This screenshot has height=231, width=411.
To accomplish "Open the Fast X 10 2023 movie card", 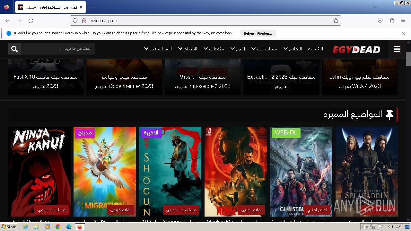I will coord(46,77).
